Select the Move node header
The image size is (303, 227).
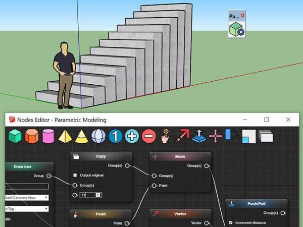coord(180,156)
